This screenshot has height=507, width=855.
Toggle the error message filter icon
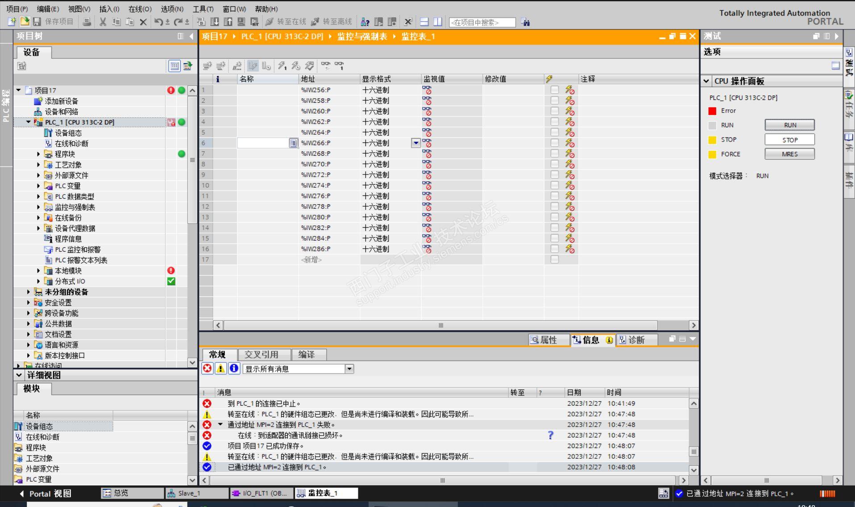click(x=208, y=369)
